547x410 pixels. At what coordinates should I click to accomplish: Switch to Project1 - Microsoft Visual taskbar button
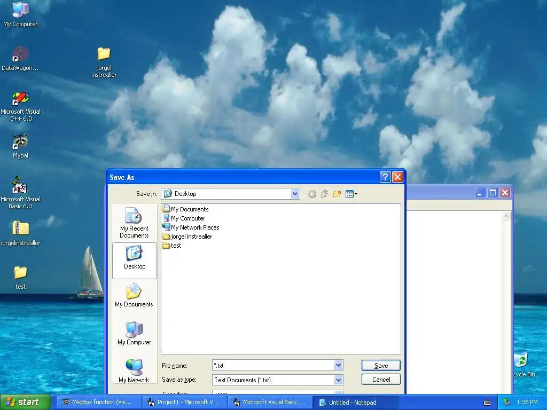[185, 402]
